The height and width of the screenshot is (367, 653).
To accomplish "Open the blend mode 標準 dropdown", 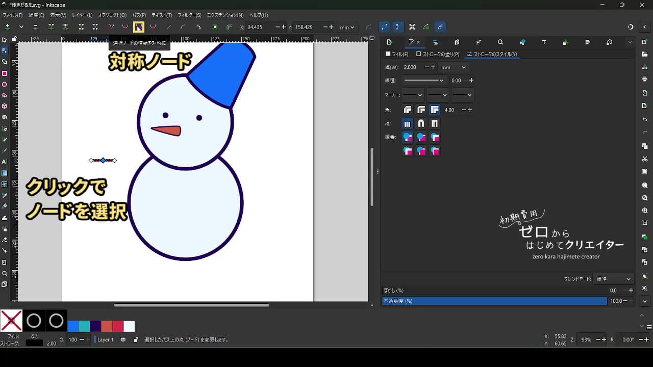I will pyautogui.click(x=614, y=279).
